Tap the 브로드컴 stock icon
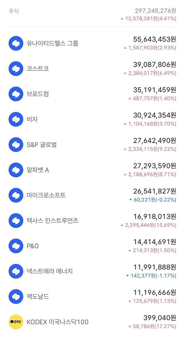This screenshot has width=185, height=337. [x=16, y=94]
